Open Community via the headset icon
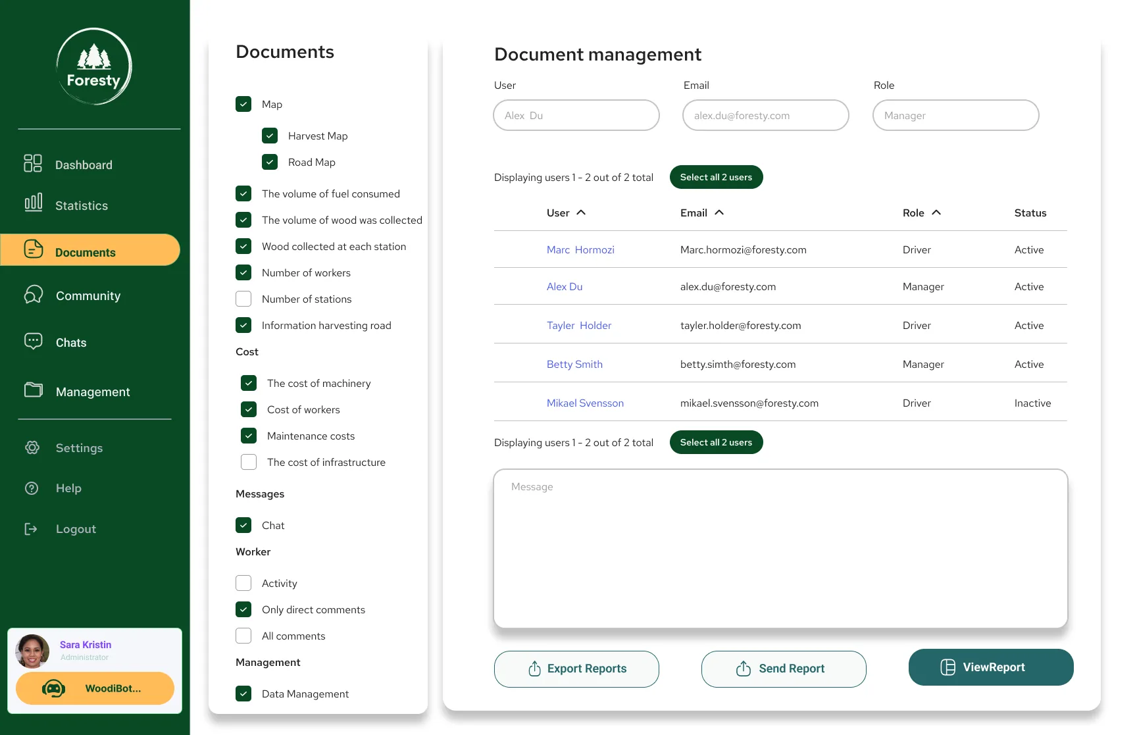Image resolution: width=1137 pixels, height=735 pixels. [34, 295]
